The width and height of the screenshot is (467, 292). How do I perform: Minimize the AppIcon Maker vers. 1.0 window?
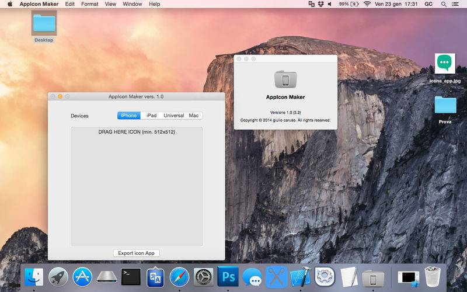(x=60, y=96)
